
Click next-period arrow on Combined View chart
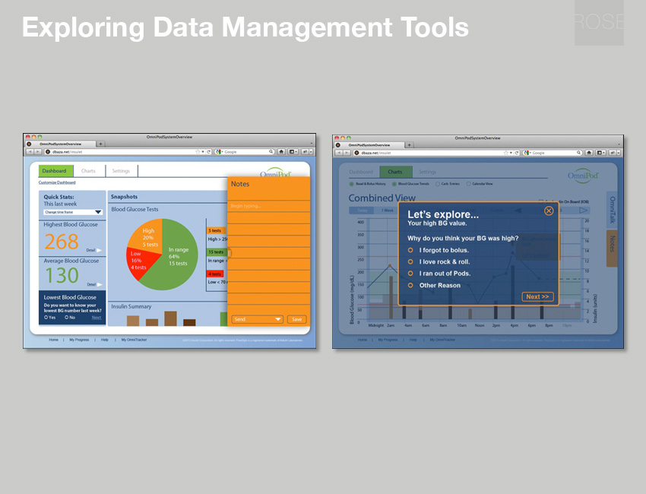[584, 211]
